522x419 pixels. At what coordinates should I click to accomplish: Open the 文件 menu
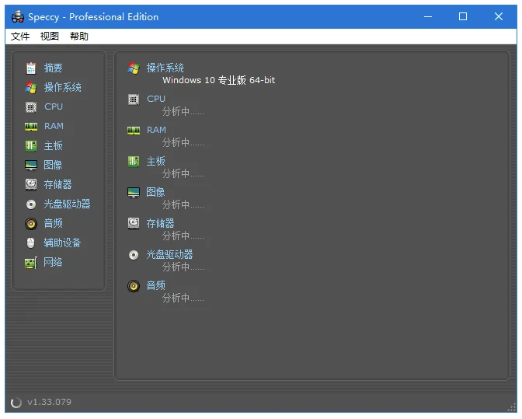[20, 36]
